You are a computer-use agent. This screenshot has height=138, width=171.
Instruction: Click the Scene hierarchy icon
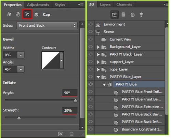[98, 32]
